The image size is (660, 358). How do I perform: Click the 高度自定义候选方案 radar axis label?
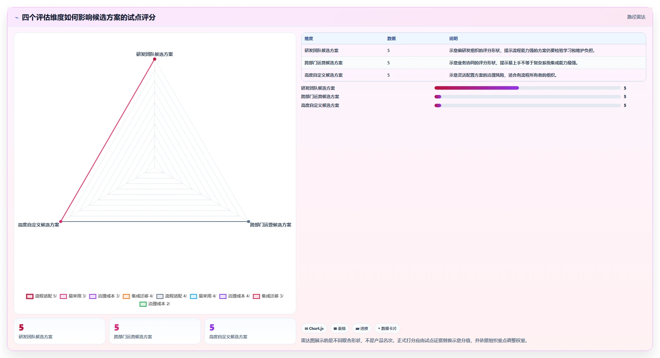(x=39, y=225)
